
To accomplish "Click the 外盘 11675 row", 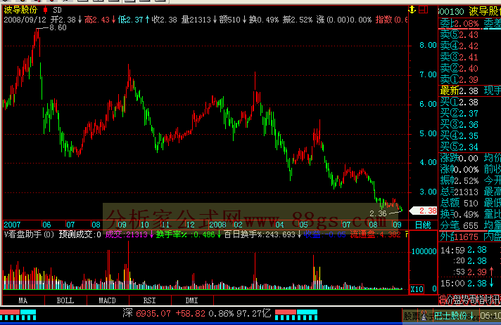I will [459, 237].
